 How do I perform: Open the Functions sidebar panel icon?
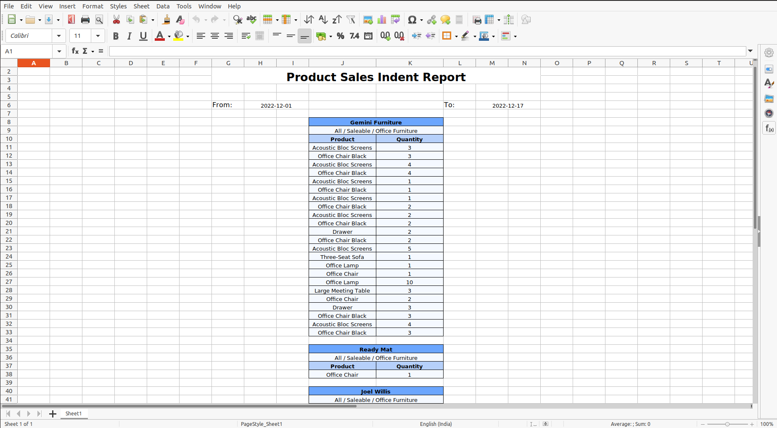[x=769, y=128]
